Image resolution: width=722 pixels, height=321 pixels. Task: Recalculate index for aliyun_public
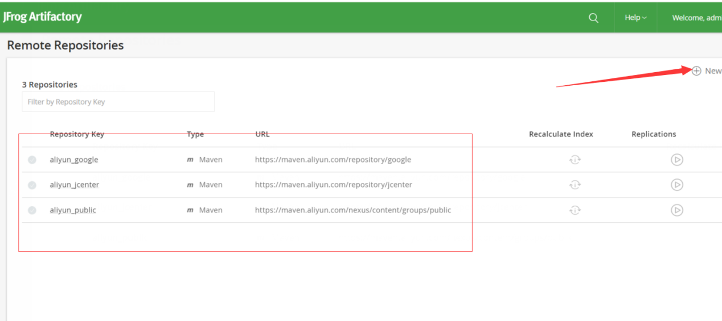click(575, 210)
